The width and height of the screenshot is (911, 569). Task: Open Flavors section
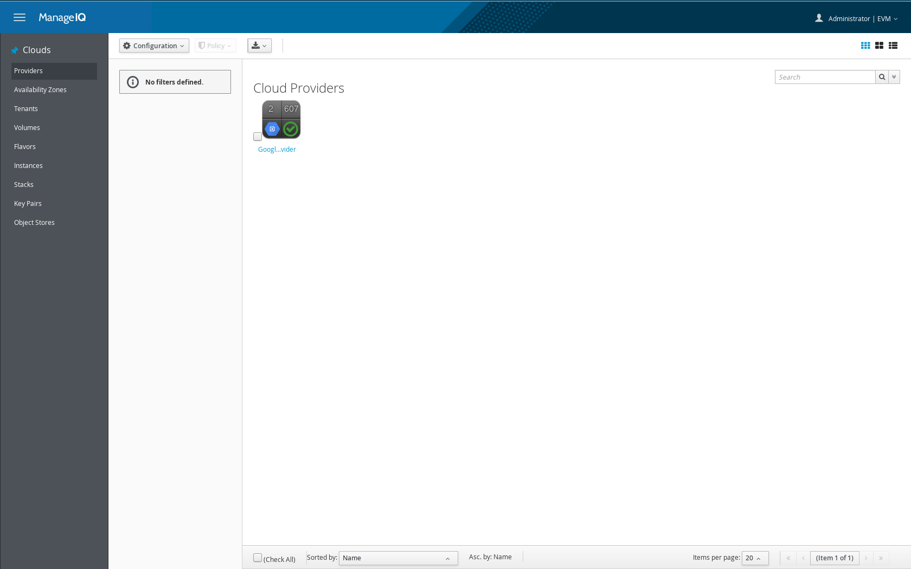(x=54, y=147)
